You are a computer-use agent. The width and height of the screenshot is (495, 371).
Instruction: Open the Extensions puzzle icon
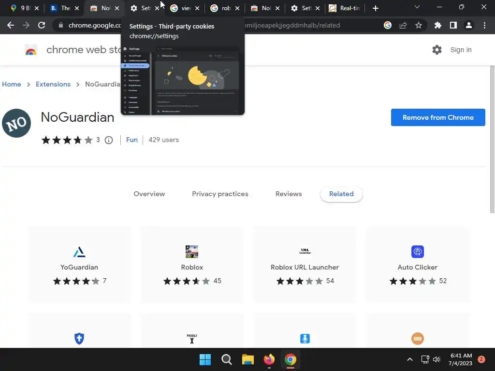coord(438,25)
